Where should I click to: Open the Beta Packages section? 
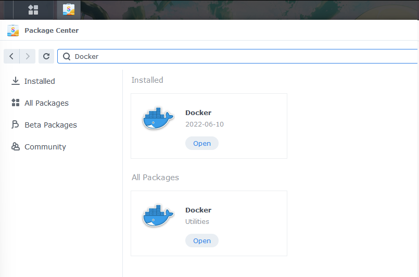(x=50, y=125)
